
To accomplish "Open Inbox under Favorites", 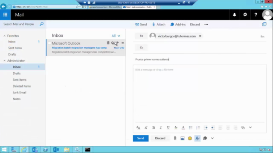I will click(12, 42).
